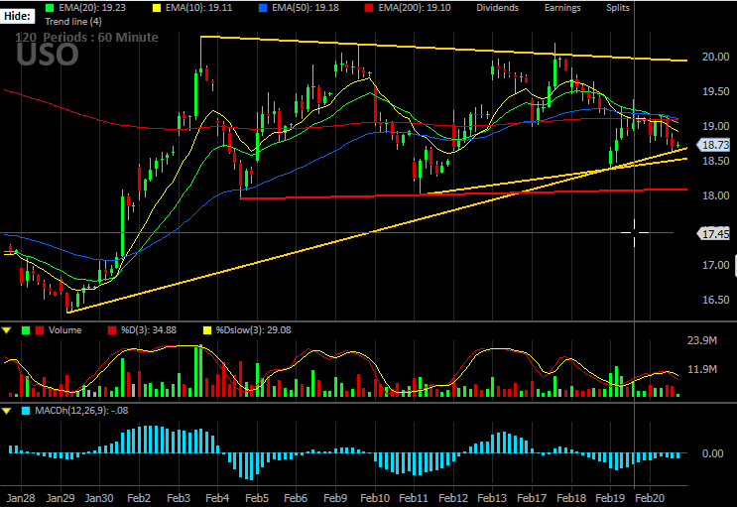Click the yellow %Dslow(3) color swatch

(206, 330)
